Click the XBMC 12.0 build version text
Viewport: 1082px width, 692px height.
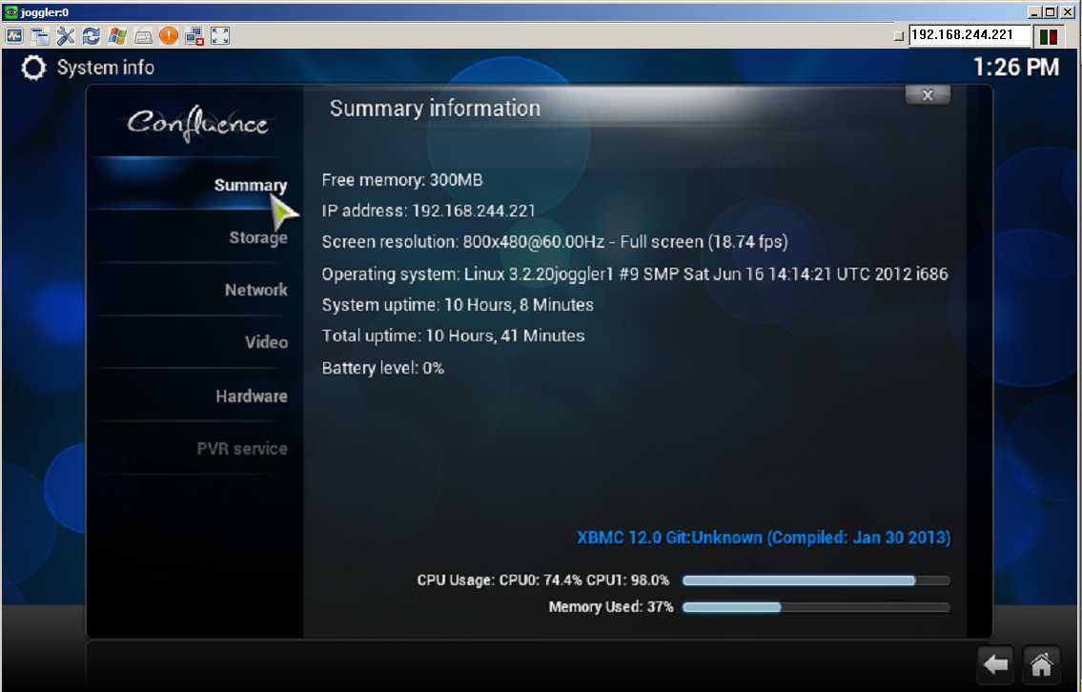tap(764, 538)
